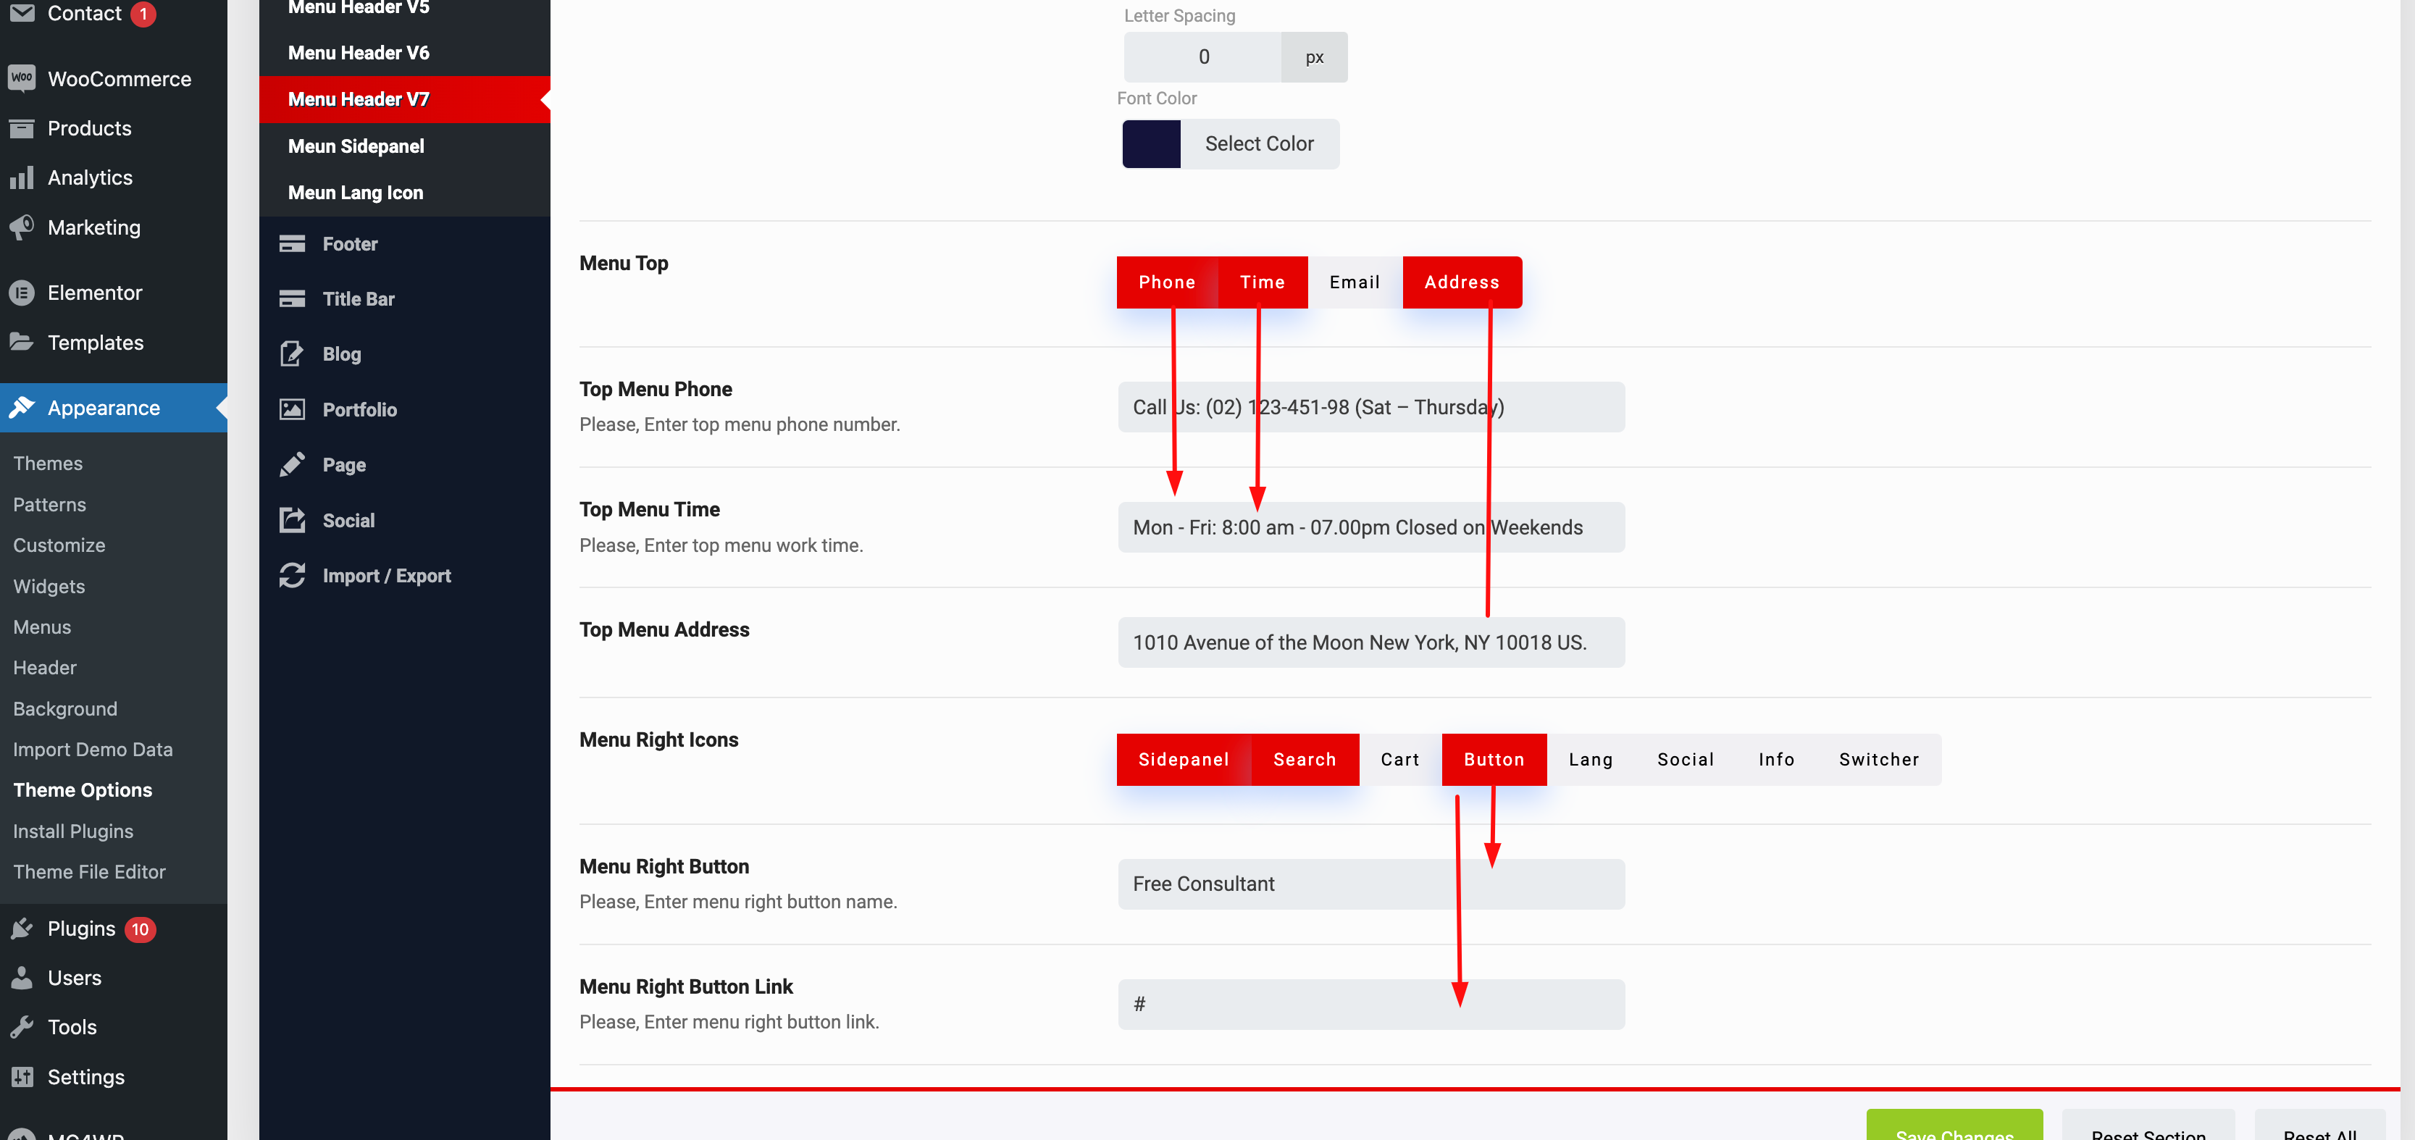
Task: Click Save Changes button
Action: (1954, 1126)
